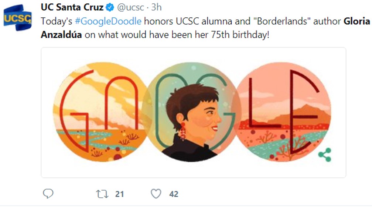The width and height of the screenshot is (372, 208).
Task: Click the UCSC profile avatar
Action: coord(17,17)
